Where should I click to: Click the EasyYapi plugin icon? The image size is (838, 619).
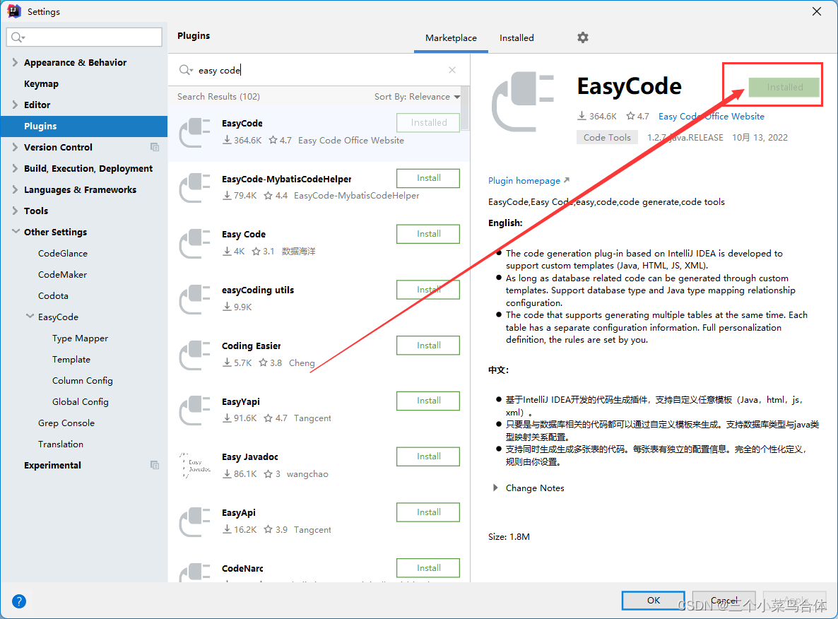pyautogui.click(x=195, y=410)
